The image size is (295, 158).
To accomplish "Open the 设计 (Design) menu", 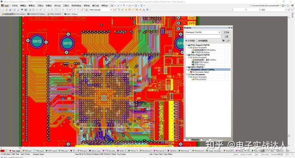I will coord(57,6).
